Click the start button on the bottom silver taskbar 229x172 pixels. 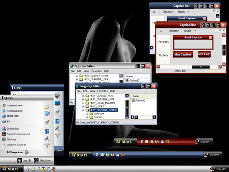[x=12, y=169]
